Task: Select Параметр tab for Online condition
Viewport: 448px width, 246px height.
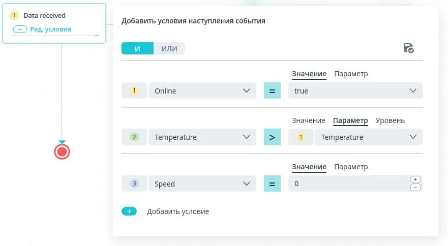Action: click(350, 74)
